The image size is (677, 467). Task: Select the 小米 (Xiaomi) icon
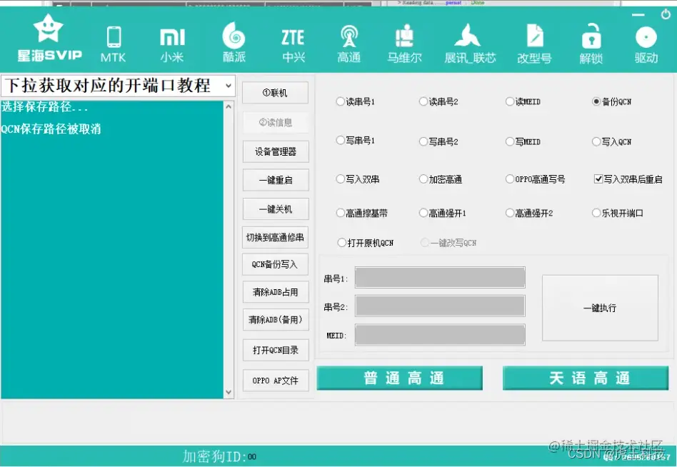pos(171,41)
